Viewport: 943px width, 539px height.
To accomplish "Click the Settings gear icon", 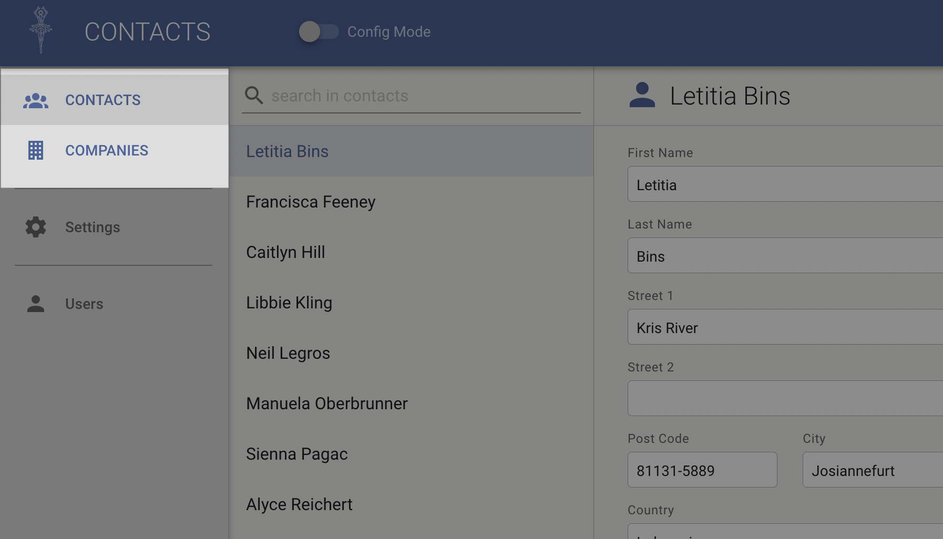I will point(36,227).
